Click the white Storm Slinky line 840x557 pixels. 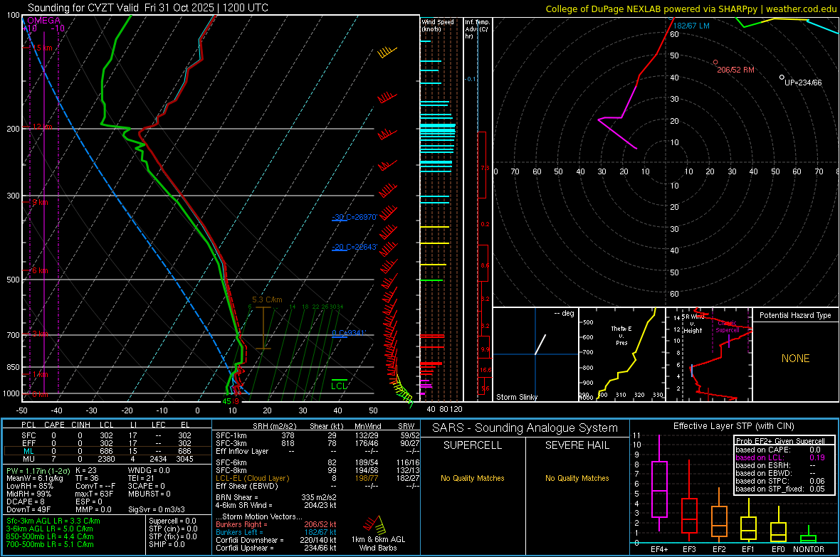[x=540, y=344]
